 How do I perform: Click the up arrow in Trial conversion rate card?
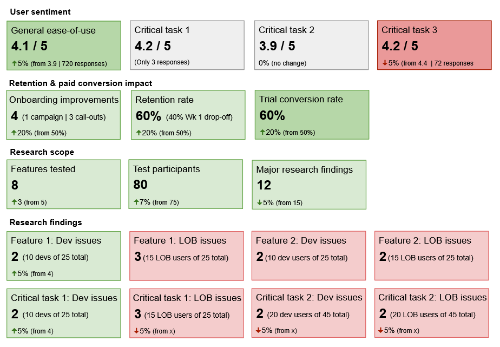[x=262, y=132]
